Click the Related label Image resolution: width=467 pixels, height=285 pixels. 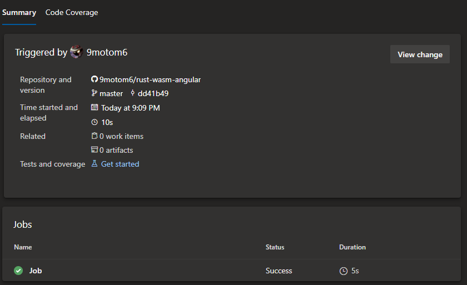pos(33,136)
